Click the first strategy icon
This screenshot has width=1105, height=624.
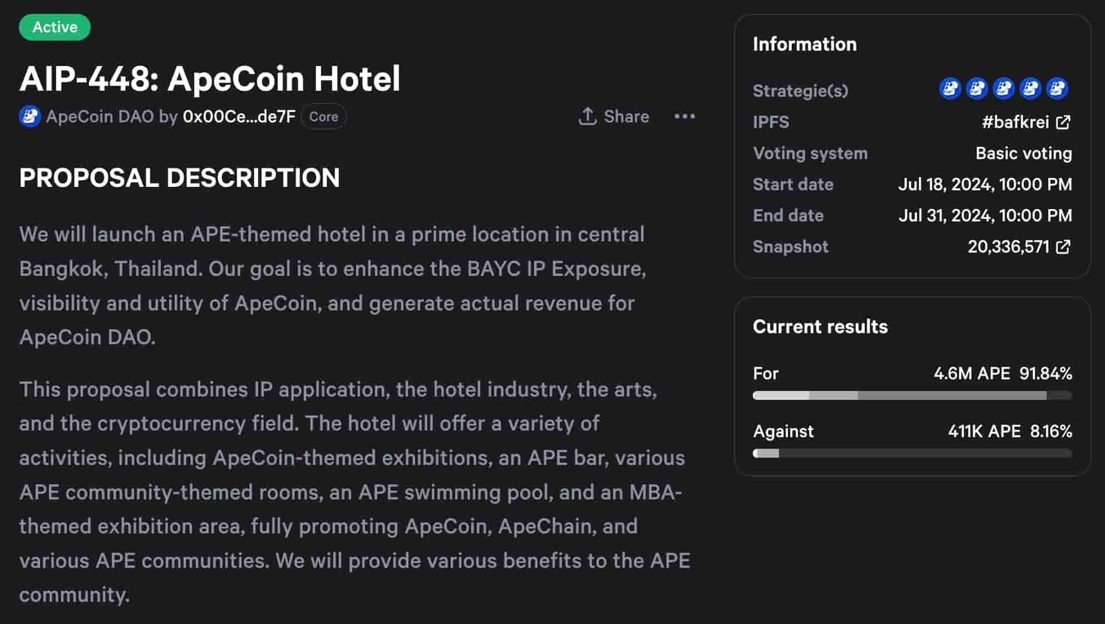point(950,88)
